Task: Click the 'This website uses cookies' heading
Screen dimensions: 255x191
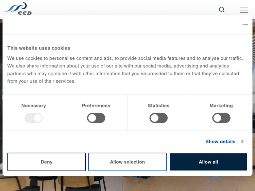Action: click(x=39, y=48)
